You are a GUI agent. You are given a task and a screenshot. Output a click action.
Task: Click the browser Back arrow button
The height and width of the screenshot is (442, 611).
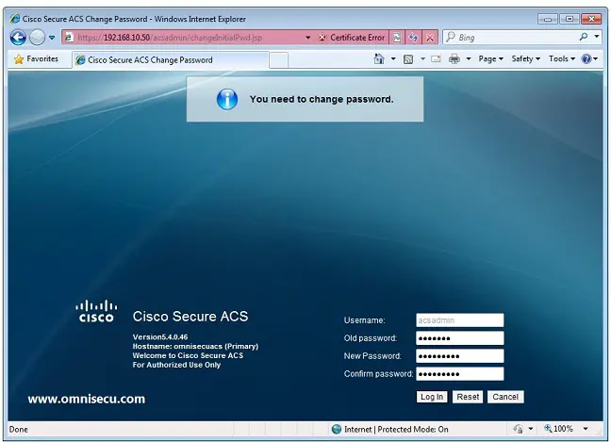[18, 38]
